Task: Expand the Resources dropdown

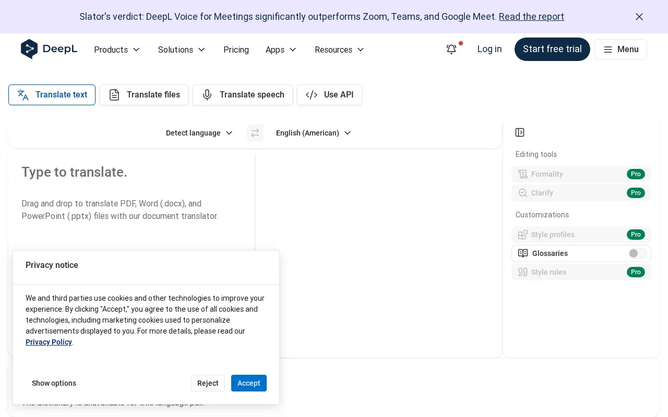Action: click(x=339, y=50)
